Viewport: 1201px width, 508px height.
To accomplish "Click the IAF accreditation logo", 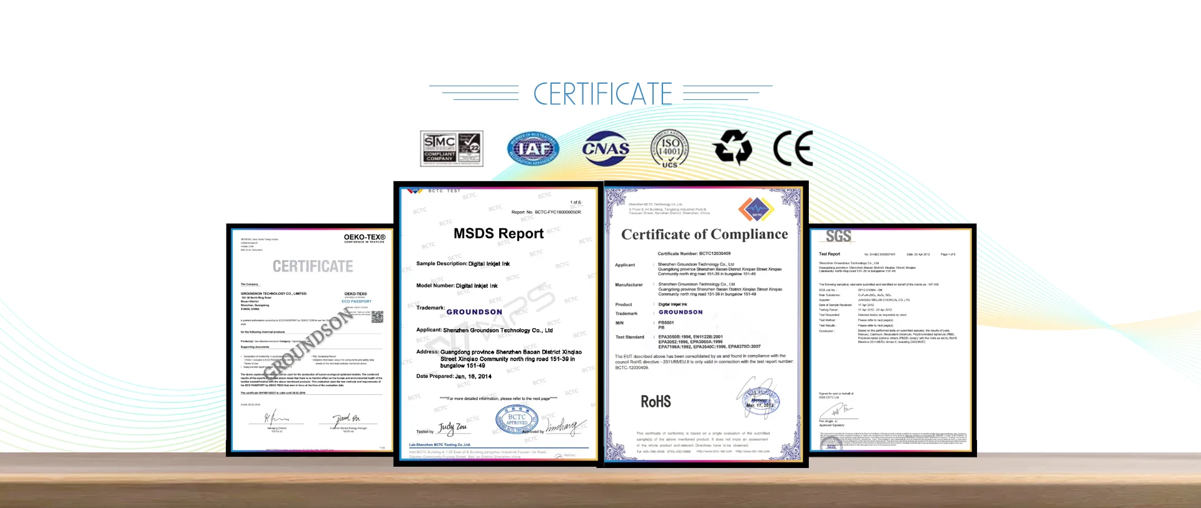I will pos(533,149).
